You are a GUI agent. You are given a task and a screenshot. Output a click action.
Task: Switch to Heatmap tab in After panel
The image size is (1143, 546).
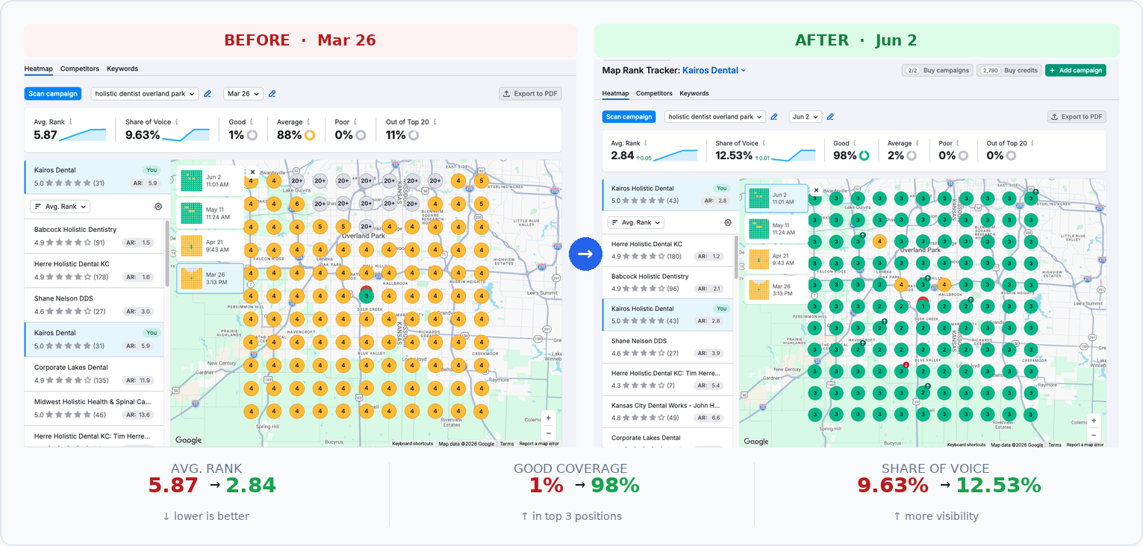(616, 93)
